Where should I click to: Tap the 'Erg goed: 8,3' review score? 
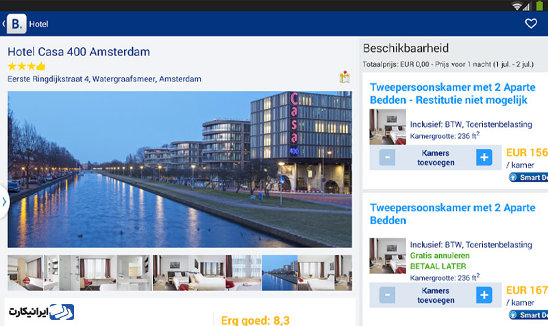(x=255, y=320)
